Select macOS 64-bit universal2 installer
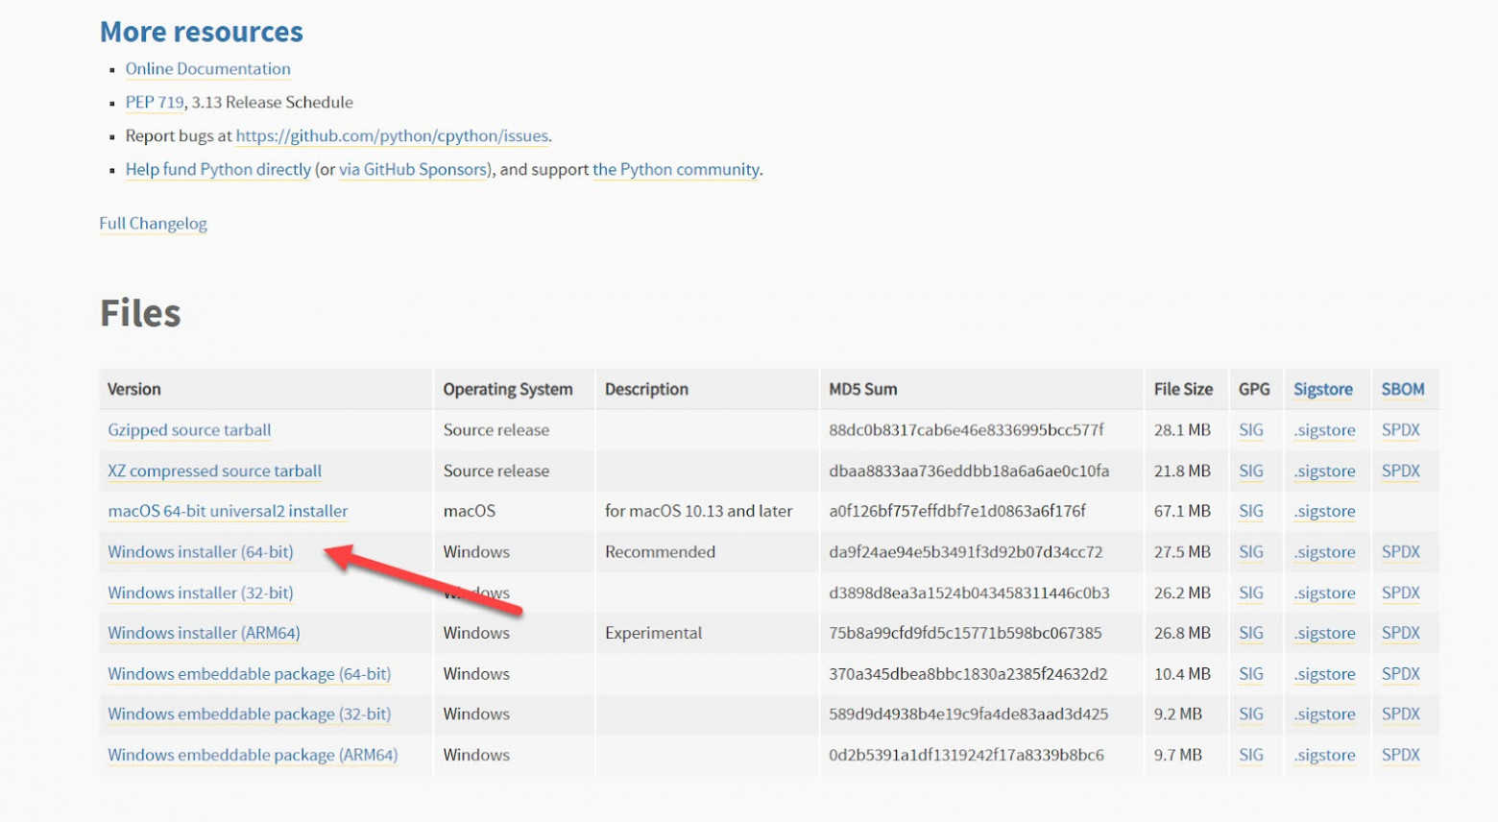This screenshot has height=822, width=1498. click(x=228, y=512)
